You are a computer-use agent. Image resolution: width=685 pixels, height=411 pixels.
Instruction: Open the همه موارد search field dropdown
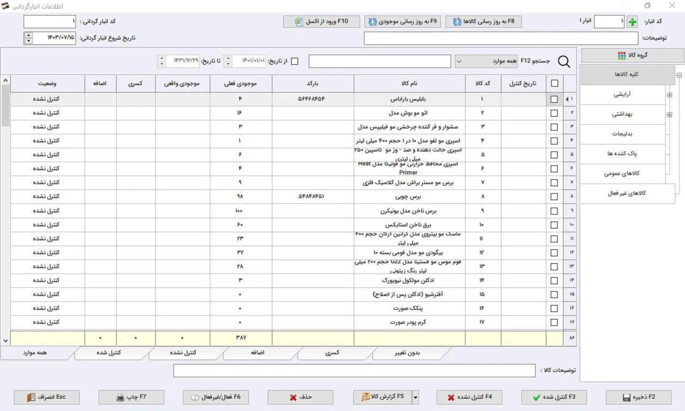[460, 62]
